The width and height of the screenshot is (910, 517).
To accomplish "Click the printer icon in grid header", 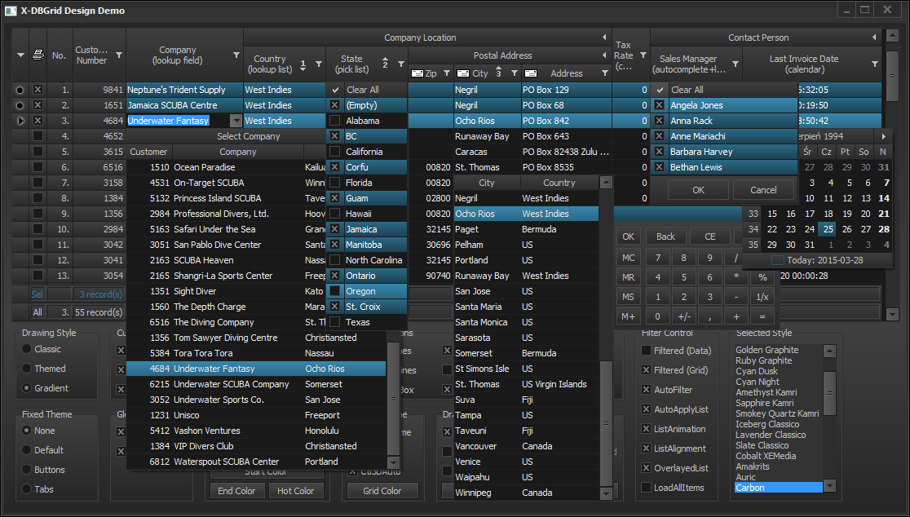I will [x=38, y=55].
